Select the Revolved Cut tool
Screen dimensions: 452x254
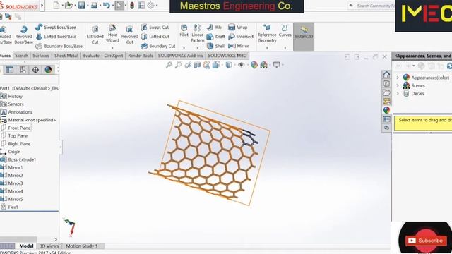point(130,35)
